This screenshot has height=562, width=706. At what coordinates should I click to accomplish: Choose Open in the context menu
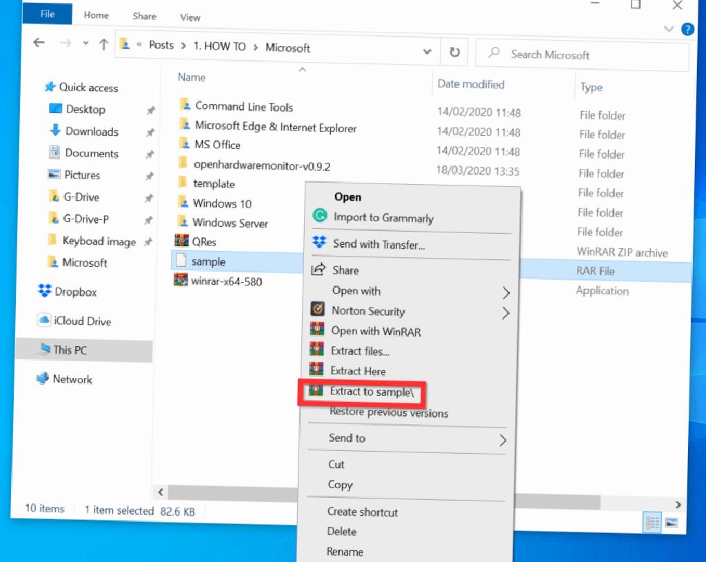[347, 197]
